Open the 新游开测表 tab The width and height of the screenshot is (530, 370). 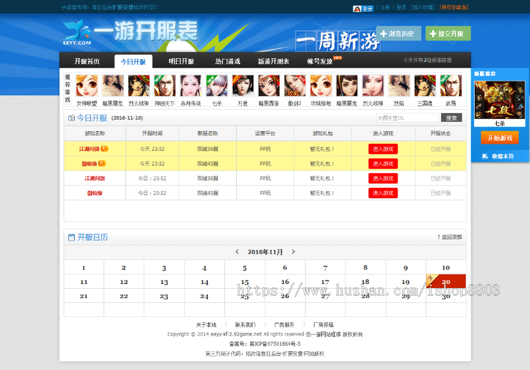coord(273,61)
